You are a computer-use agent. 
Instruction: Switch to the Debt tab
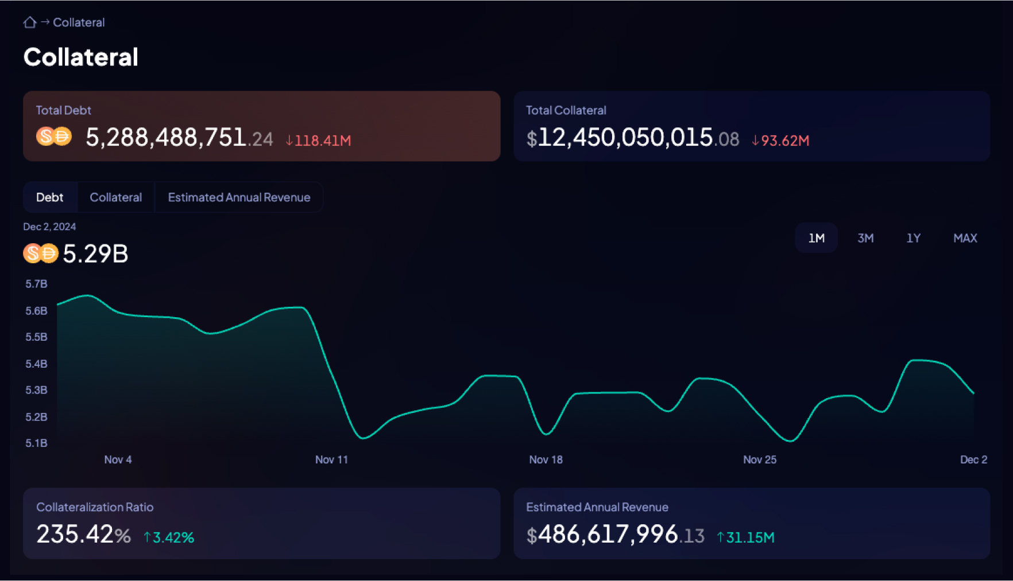(50, 197)
